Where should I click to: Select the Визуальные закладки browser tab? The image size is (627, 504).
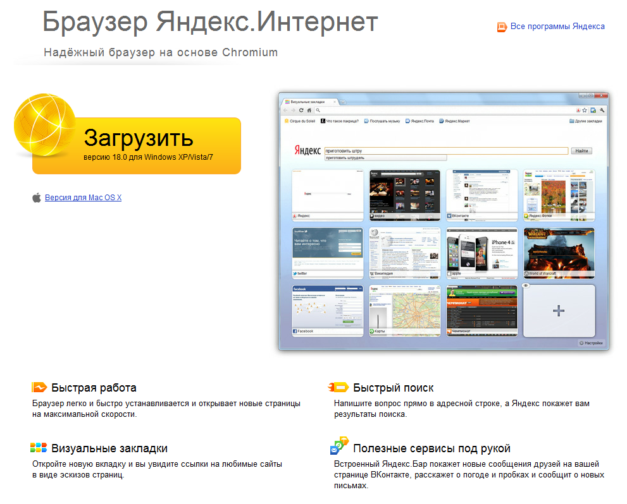(x=309, y=102)
